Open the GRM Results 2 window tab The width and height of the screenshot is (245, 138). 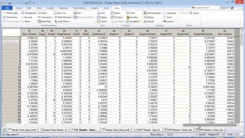[210, 130]
